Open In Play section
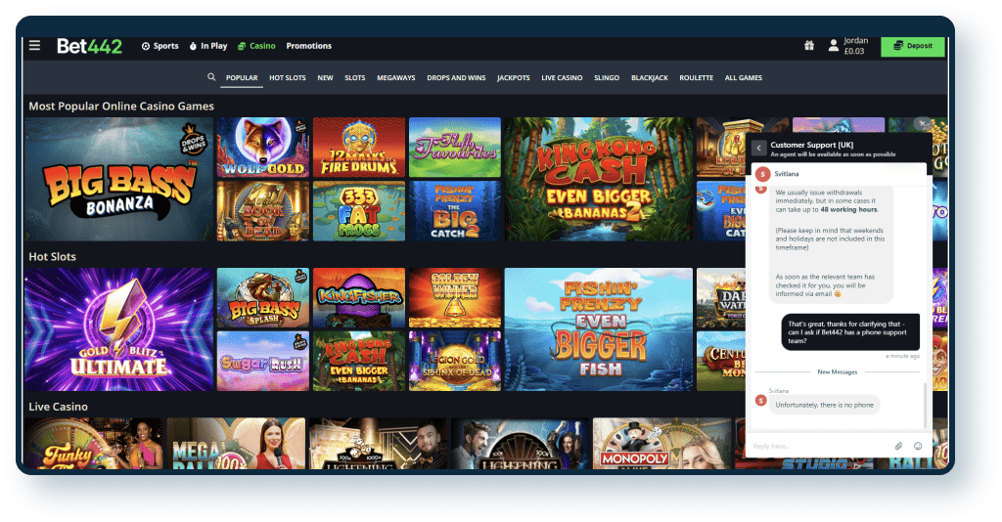The width and height of the screenshot is (1002, 522). (x=208, y=46)
